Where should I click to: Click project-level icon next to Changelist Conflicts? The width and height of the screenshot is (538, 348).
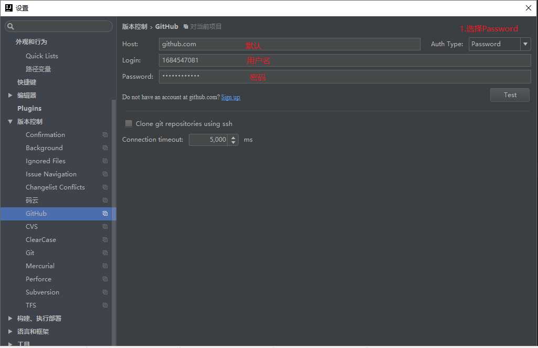point(105,187)
